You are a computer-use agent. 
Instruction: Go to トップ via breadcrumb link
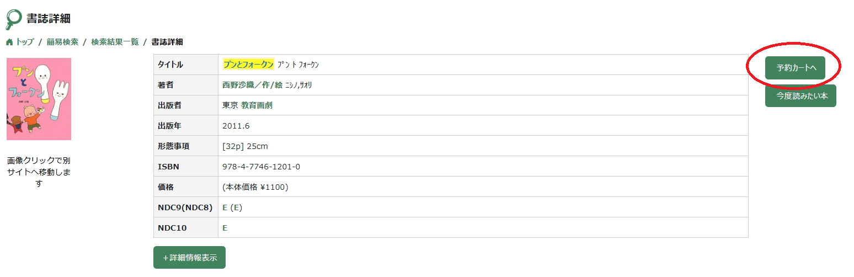[24, 42]
